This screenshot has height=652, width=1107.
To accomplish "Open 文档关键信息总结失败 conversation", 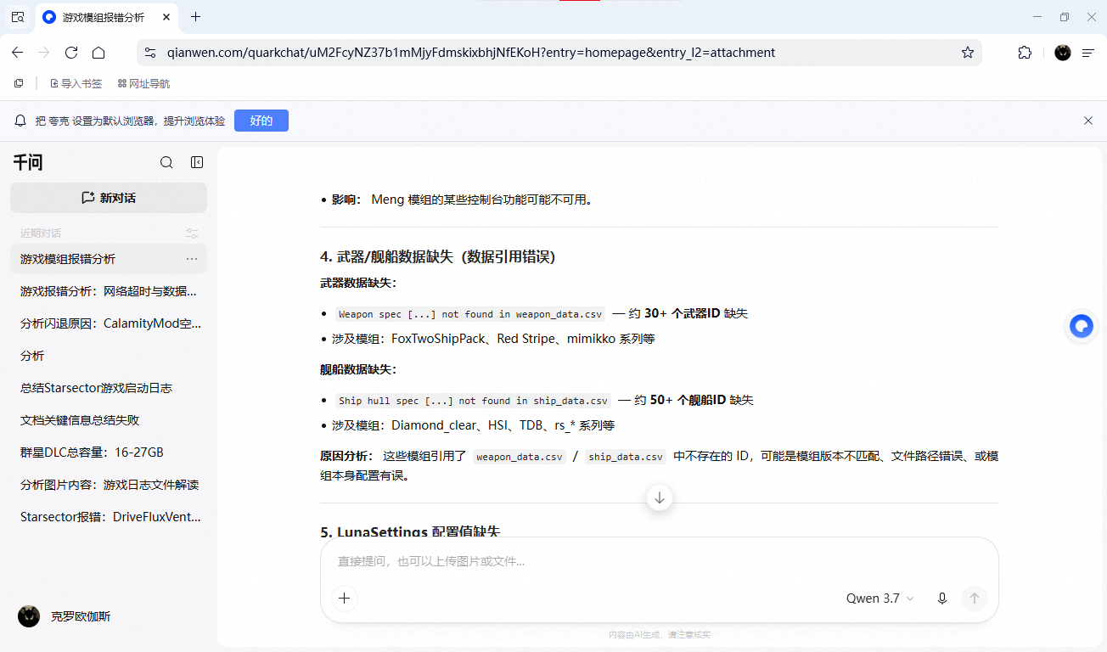I will point(109,420).
